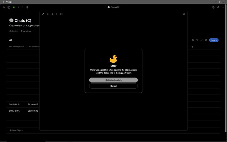Click the vertical scrollbar on the right
This screenshot has width=227, height=142.
(x=226, y=68)
